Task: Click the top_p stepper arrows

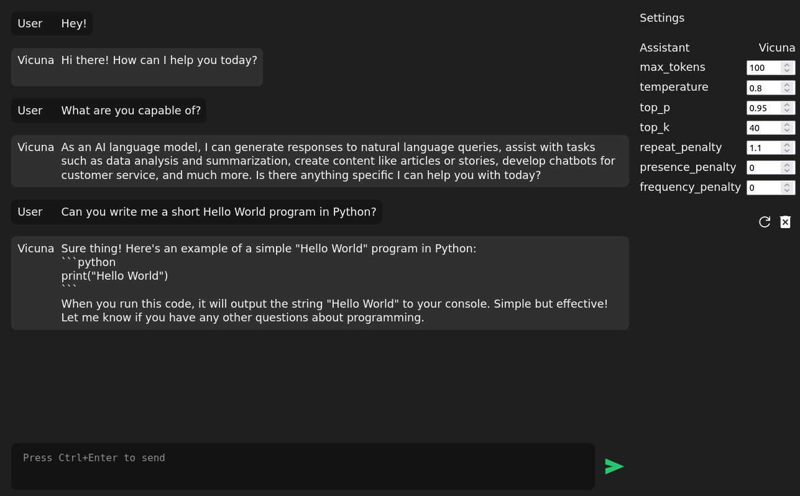Action: [787, 108]
